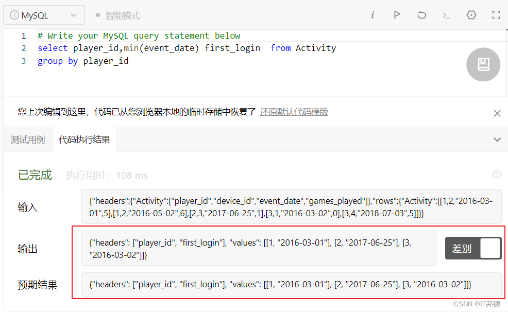Click the run code play icon
The height and width of the screenshot is (312, 508).
pyautogui.click(x=397, y=15)
